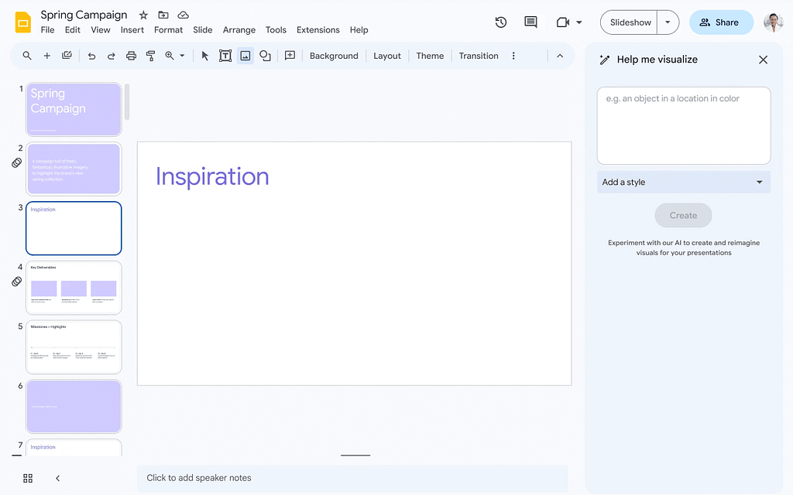Open the Slideshow options dropdown arrow
The image size is (793, 495).
(668, 22)
